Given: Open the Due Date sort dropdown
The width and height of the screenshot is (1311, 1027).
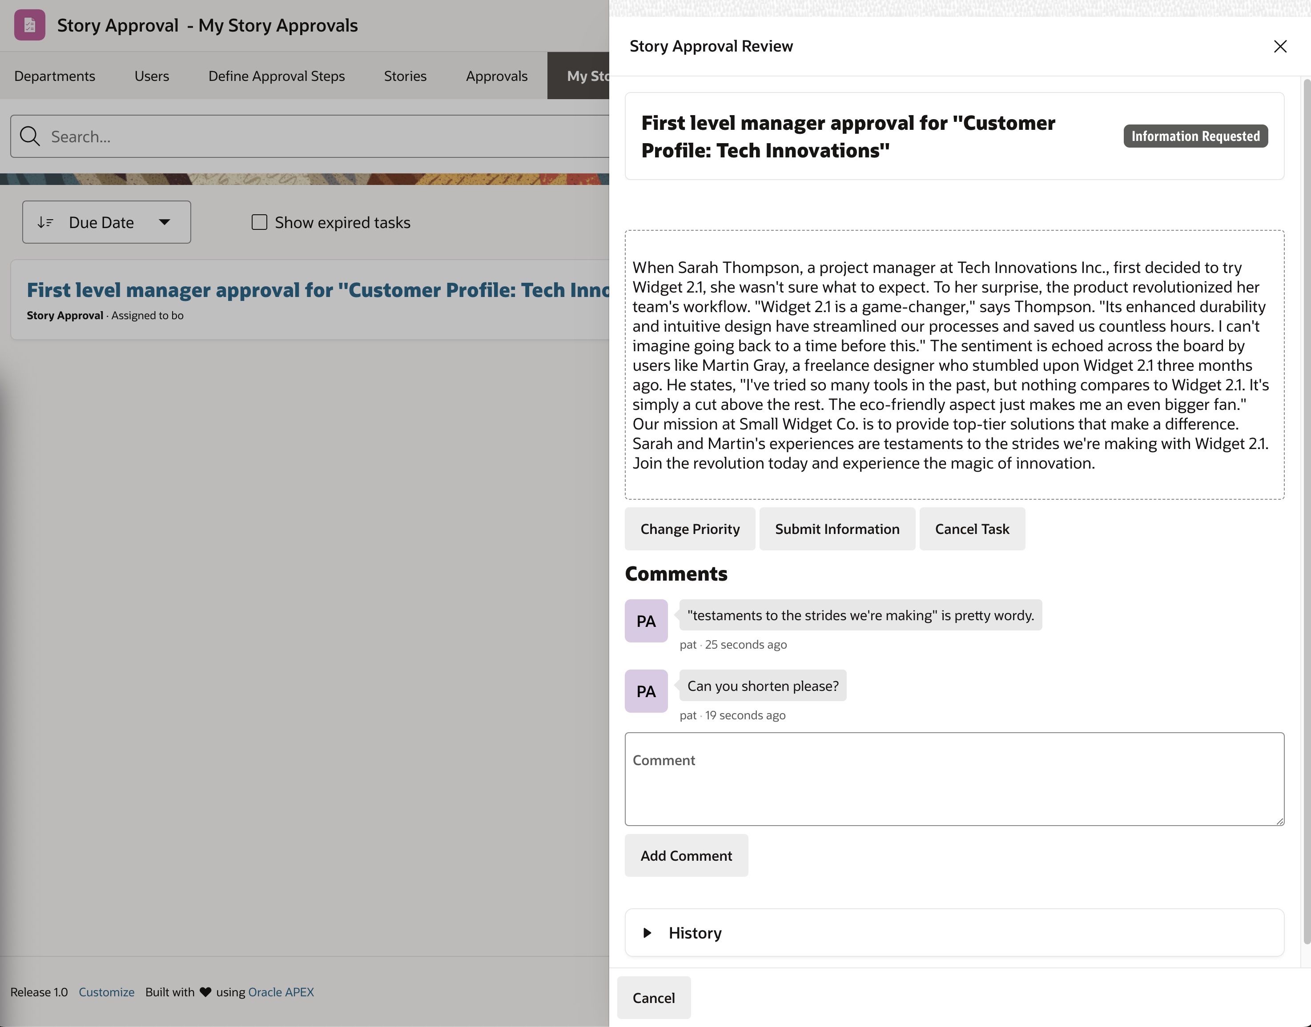Looking at the screenshot, I should coord(164,222).
